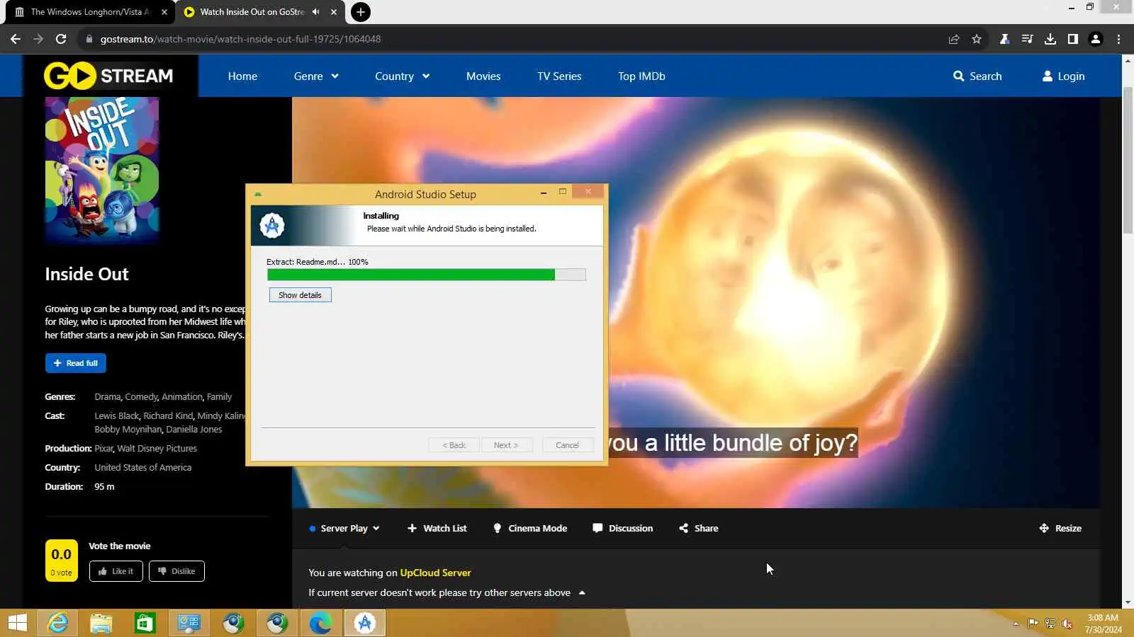1134x637 pixels.
Task: Share the movie via Share button
Action: click(699, 528)
